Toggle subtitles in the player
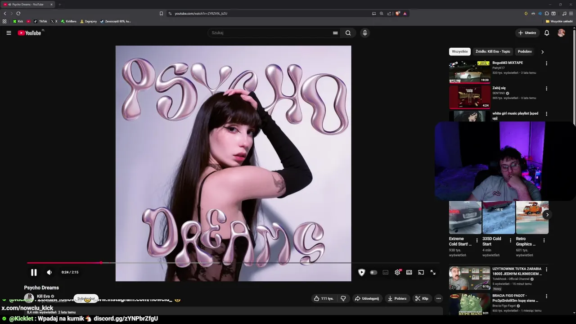This screenshot has width=576, height=324. 386,272
